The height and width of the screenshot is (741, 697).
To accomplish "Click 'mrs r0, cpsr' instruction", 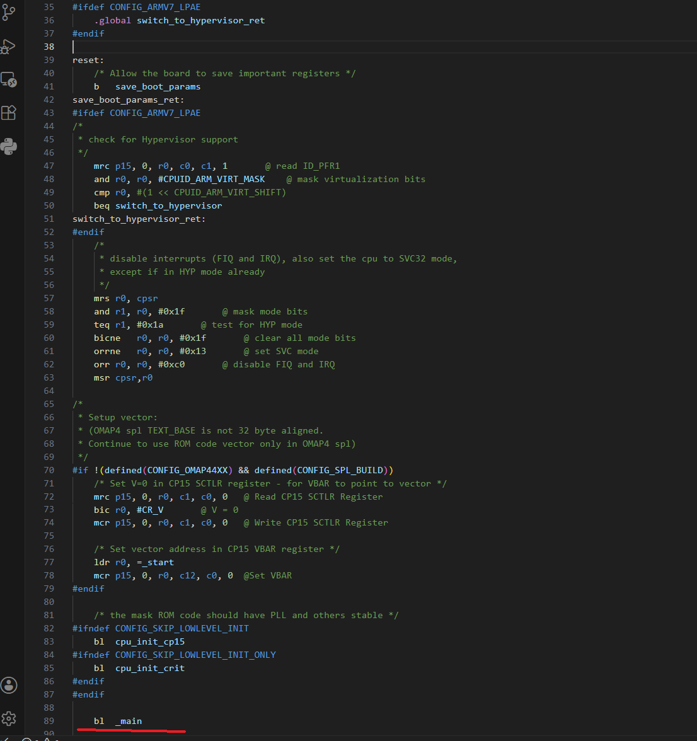I will (x=125, y=298).
